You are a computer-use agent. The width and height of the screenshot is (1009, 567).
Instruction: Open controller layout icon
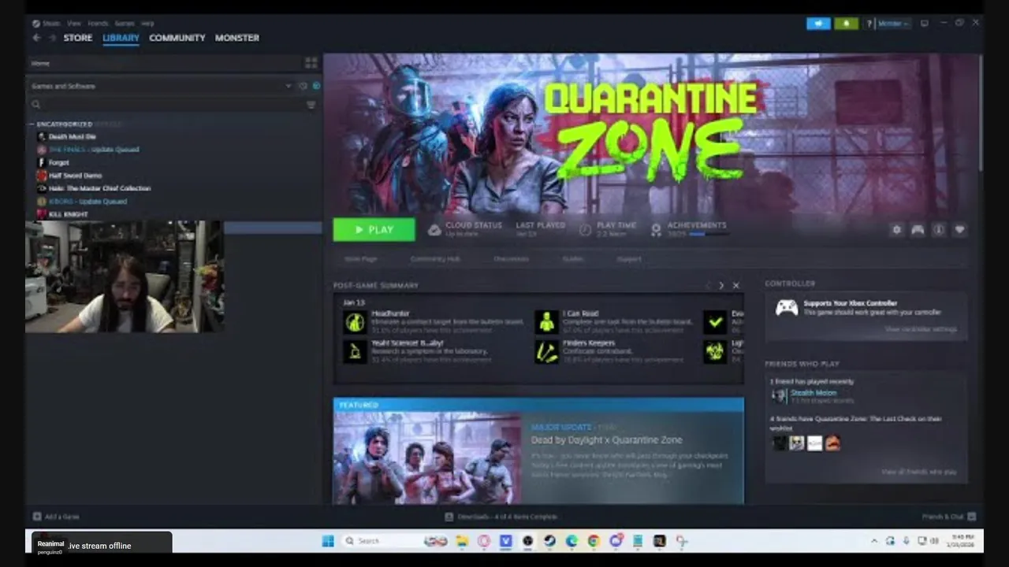tap(918, 230)
